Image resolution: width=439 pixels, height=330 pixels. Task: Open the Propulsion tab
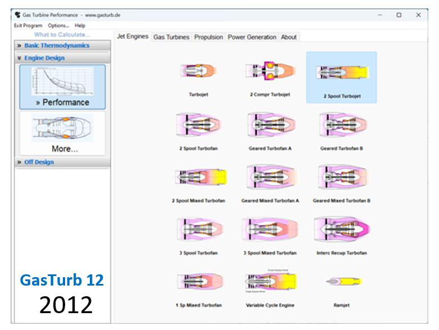[x=209, y=37]
